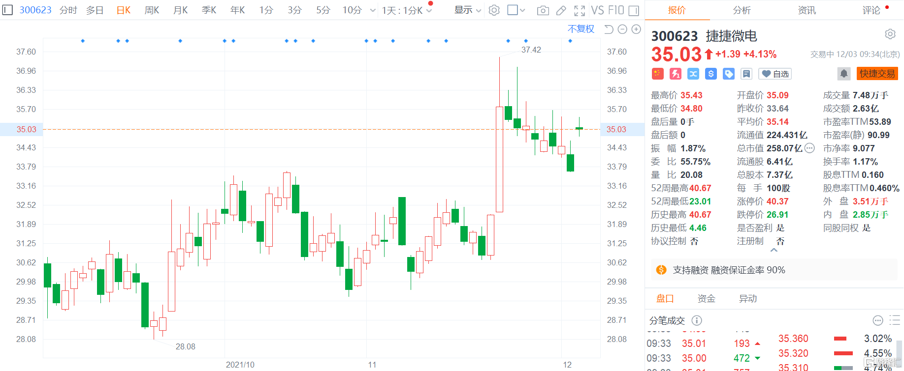The width and height of the screenshot is (904, 371).
Task: Open the drawing pencil tool
Action: 561,10
